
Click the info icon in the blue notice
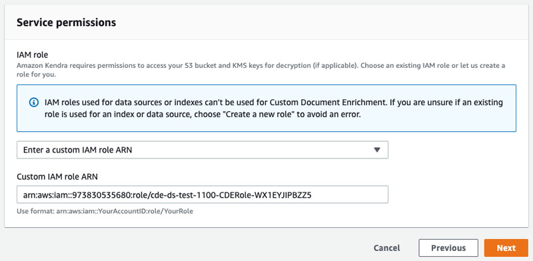34,103
